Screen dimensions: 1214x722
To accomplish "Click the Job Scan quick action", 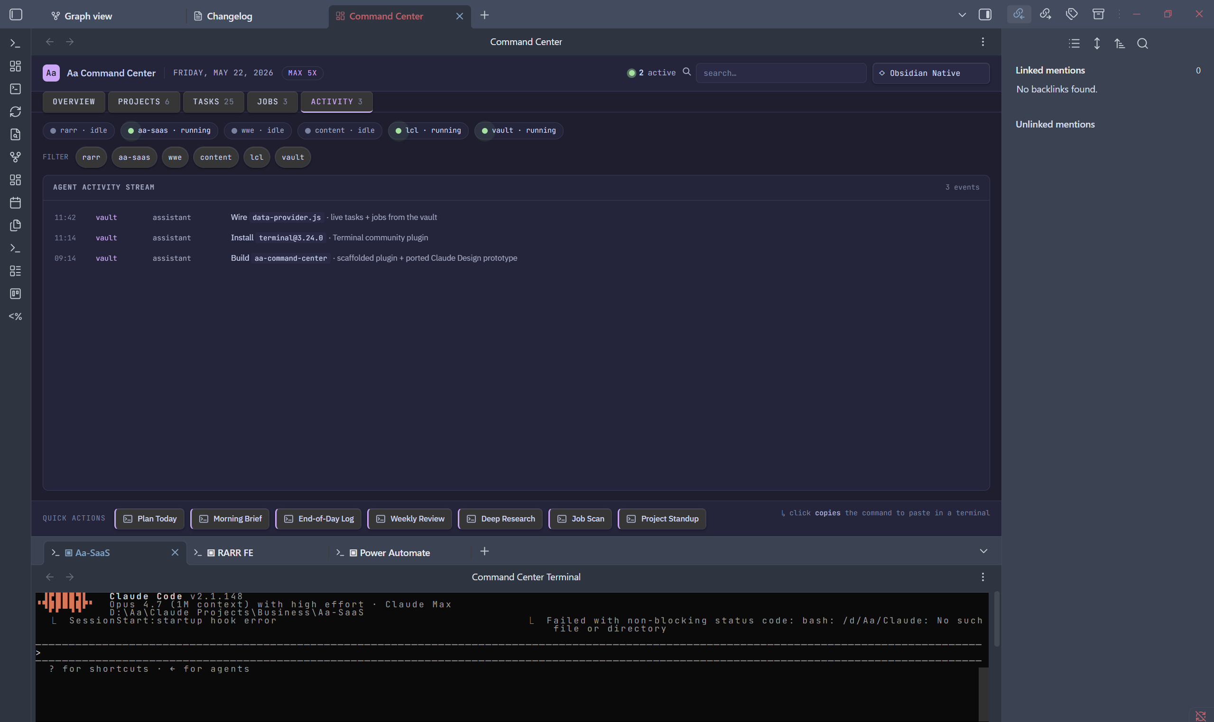I will (x=580, y=519).
